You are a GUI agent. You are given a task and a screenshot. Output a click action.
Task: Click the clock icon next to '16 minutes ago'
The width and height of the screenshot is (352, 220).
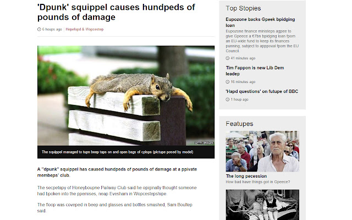pyautogui.click(x=227, y=82)
